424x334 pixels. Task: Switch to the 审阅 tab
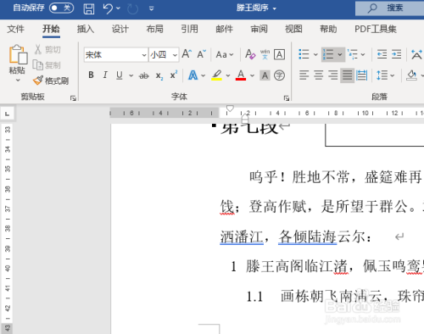(259, 29)
